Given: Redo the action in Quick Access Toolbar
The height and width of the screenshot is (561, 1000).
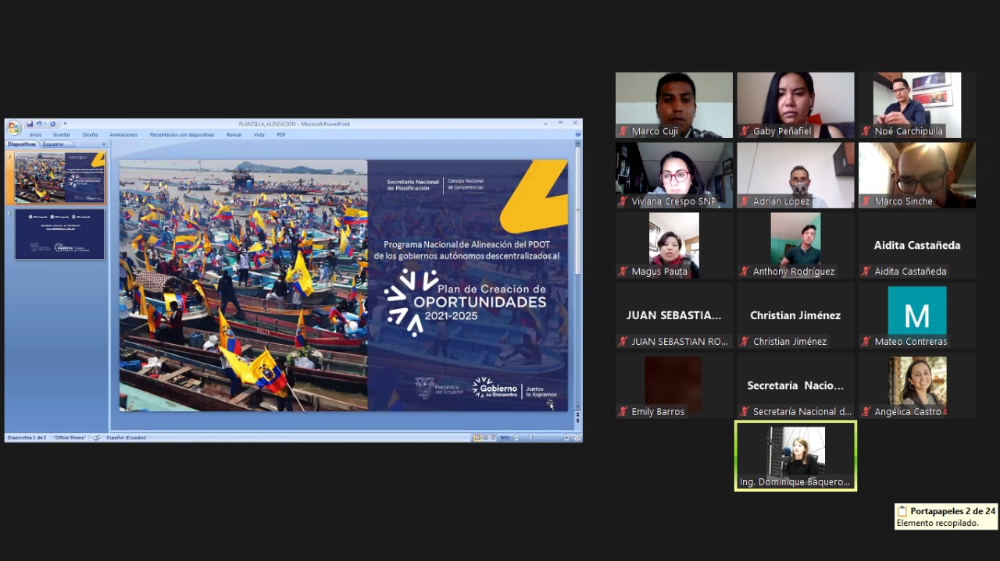Looking at the screenshot, I should click(52, 124).
